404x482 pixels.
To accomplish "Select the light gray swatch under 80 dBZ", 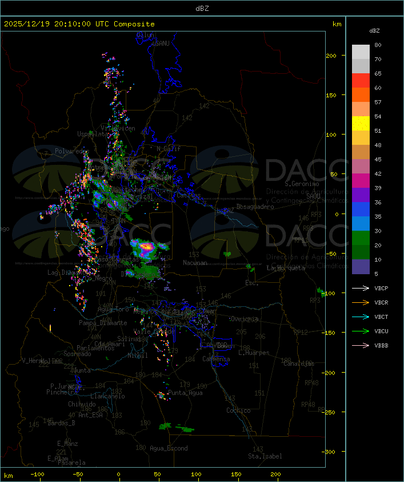I will pyautogui.click(x=361, y=52).
